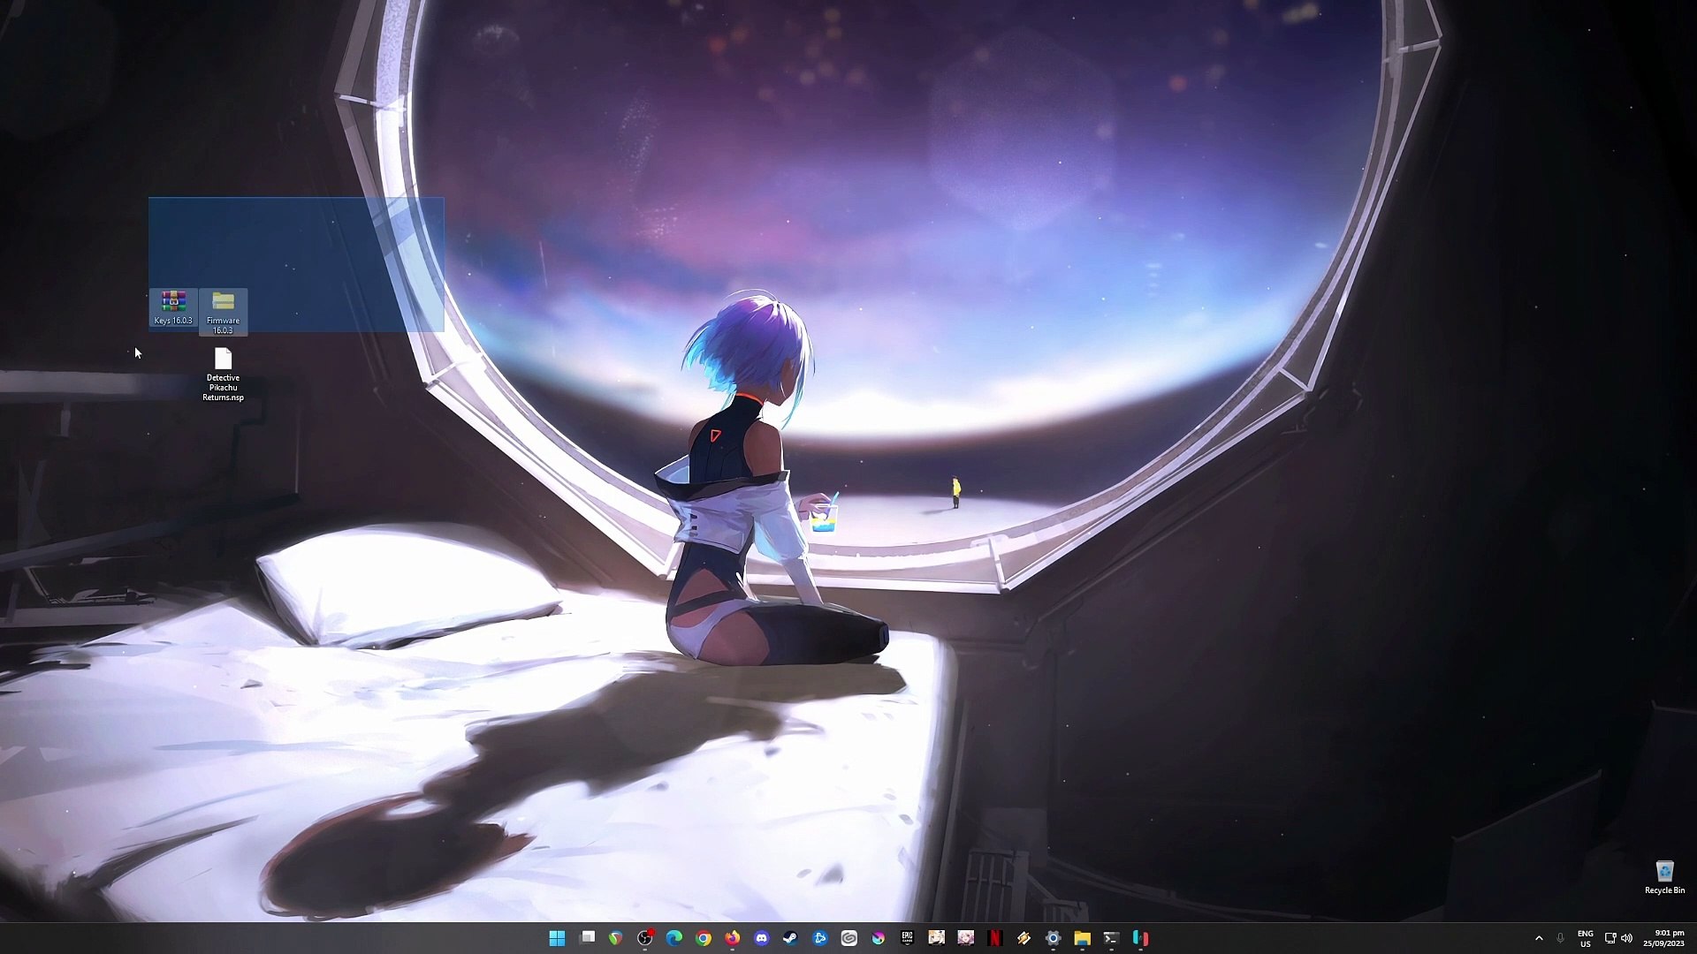Launch OBS Studio from the taskbar
The image size is (1697, 954).
[x=645, y=938]
